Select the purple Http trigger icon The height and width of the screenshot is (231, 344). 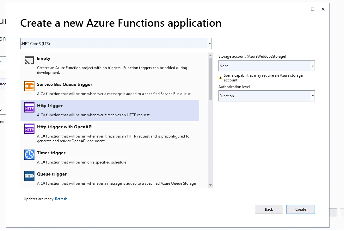point(29,107)
